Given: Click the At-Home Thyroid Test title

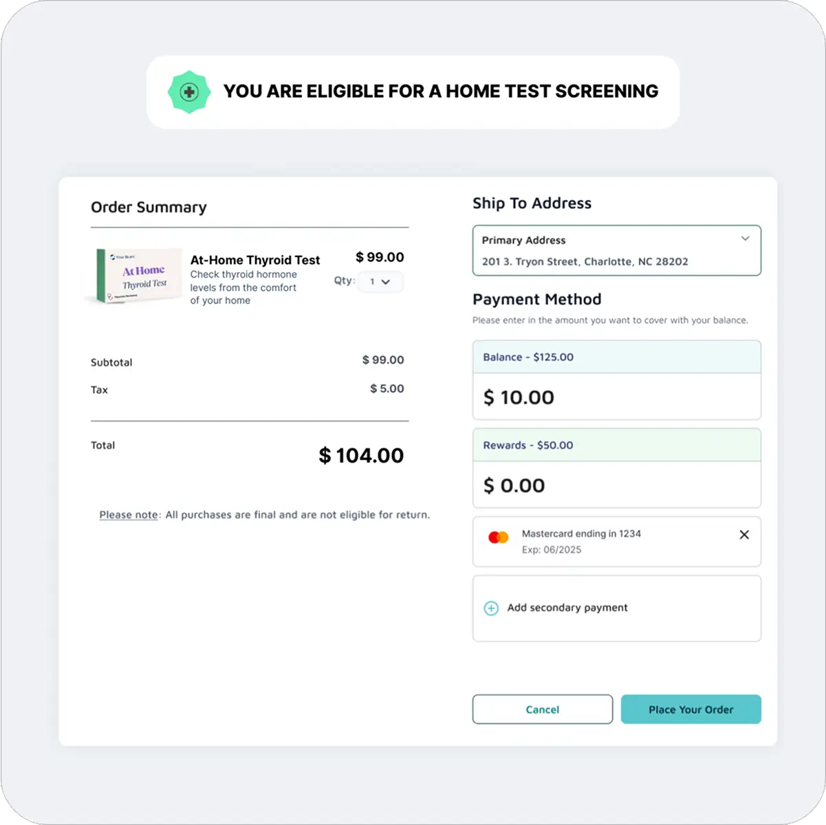Looking at the screenshot, I should [255, 260].
